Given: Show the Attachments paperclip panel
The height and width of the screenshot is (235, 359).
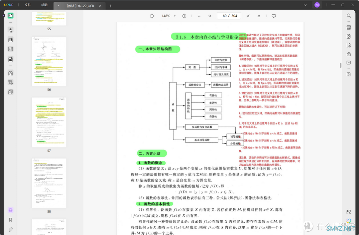Looking at the screenshot, I should [x=10, y=229].
